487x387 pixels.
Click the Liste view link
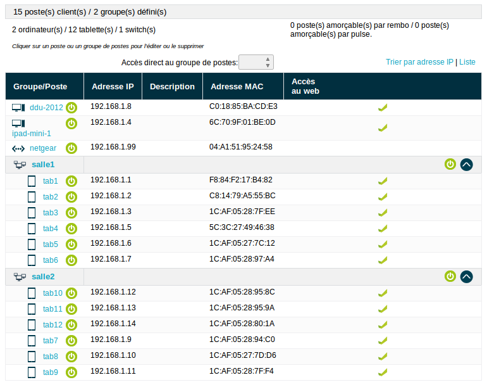467,62
